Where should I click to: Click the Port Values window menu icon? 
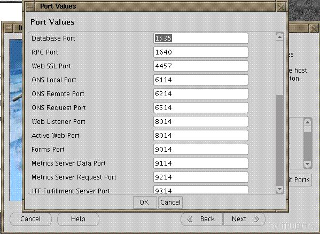click(30, 6)
